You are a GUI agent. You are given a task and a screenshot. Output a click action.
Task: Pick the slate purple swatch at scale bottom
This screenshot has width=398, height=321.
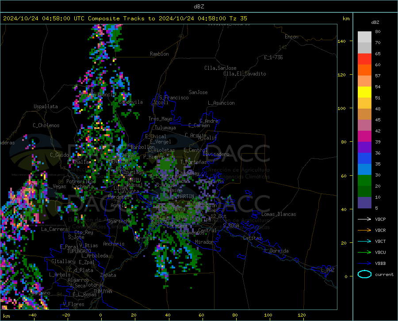pos(364,203)
